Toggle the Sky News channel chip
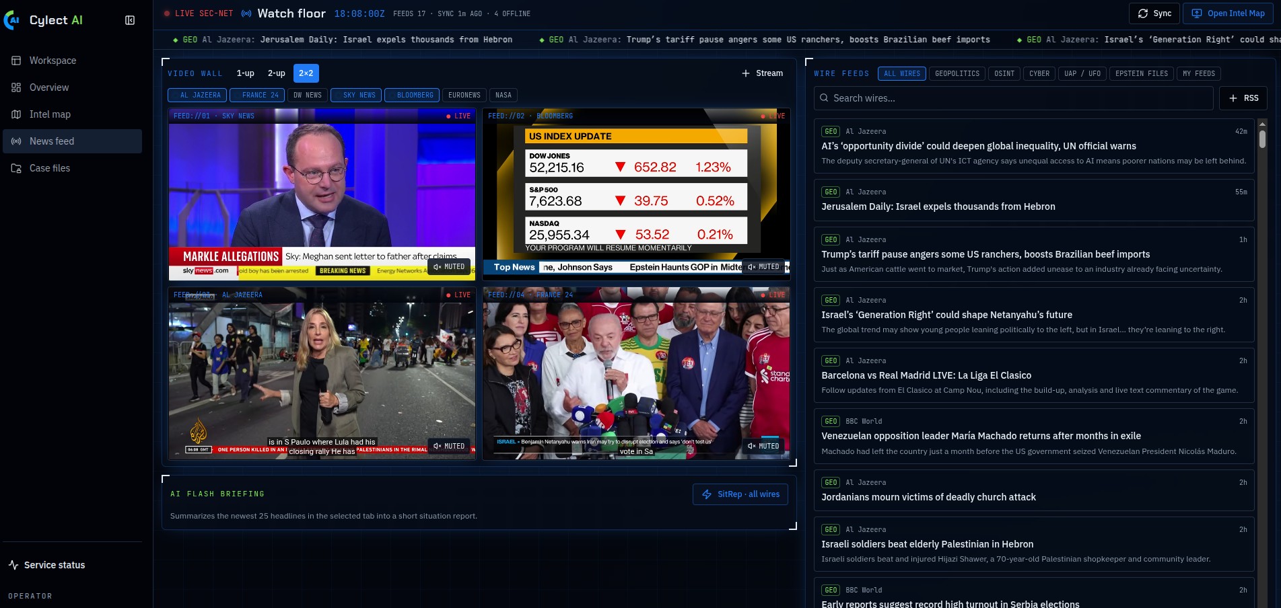The image size is (1281, 608). click(356, 95)
